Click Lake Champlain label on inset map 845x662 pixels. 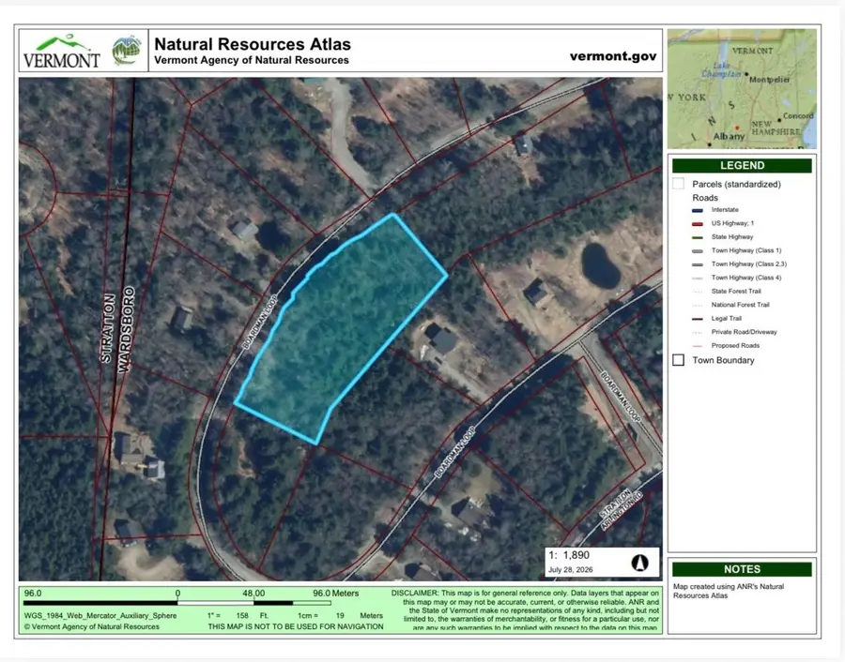pos(721,69)
